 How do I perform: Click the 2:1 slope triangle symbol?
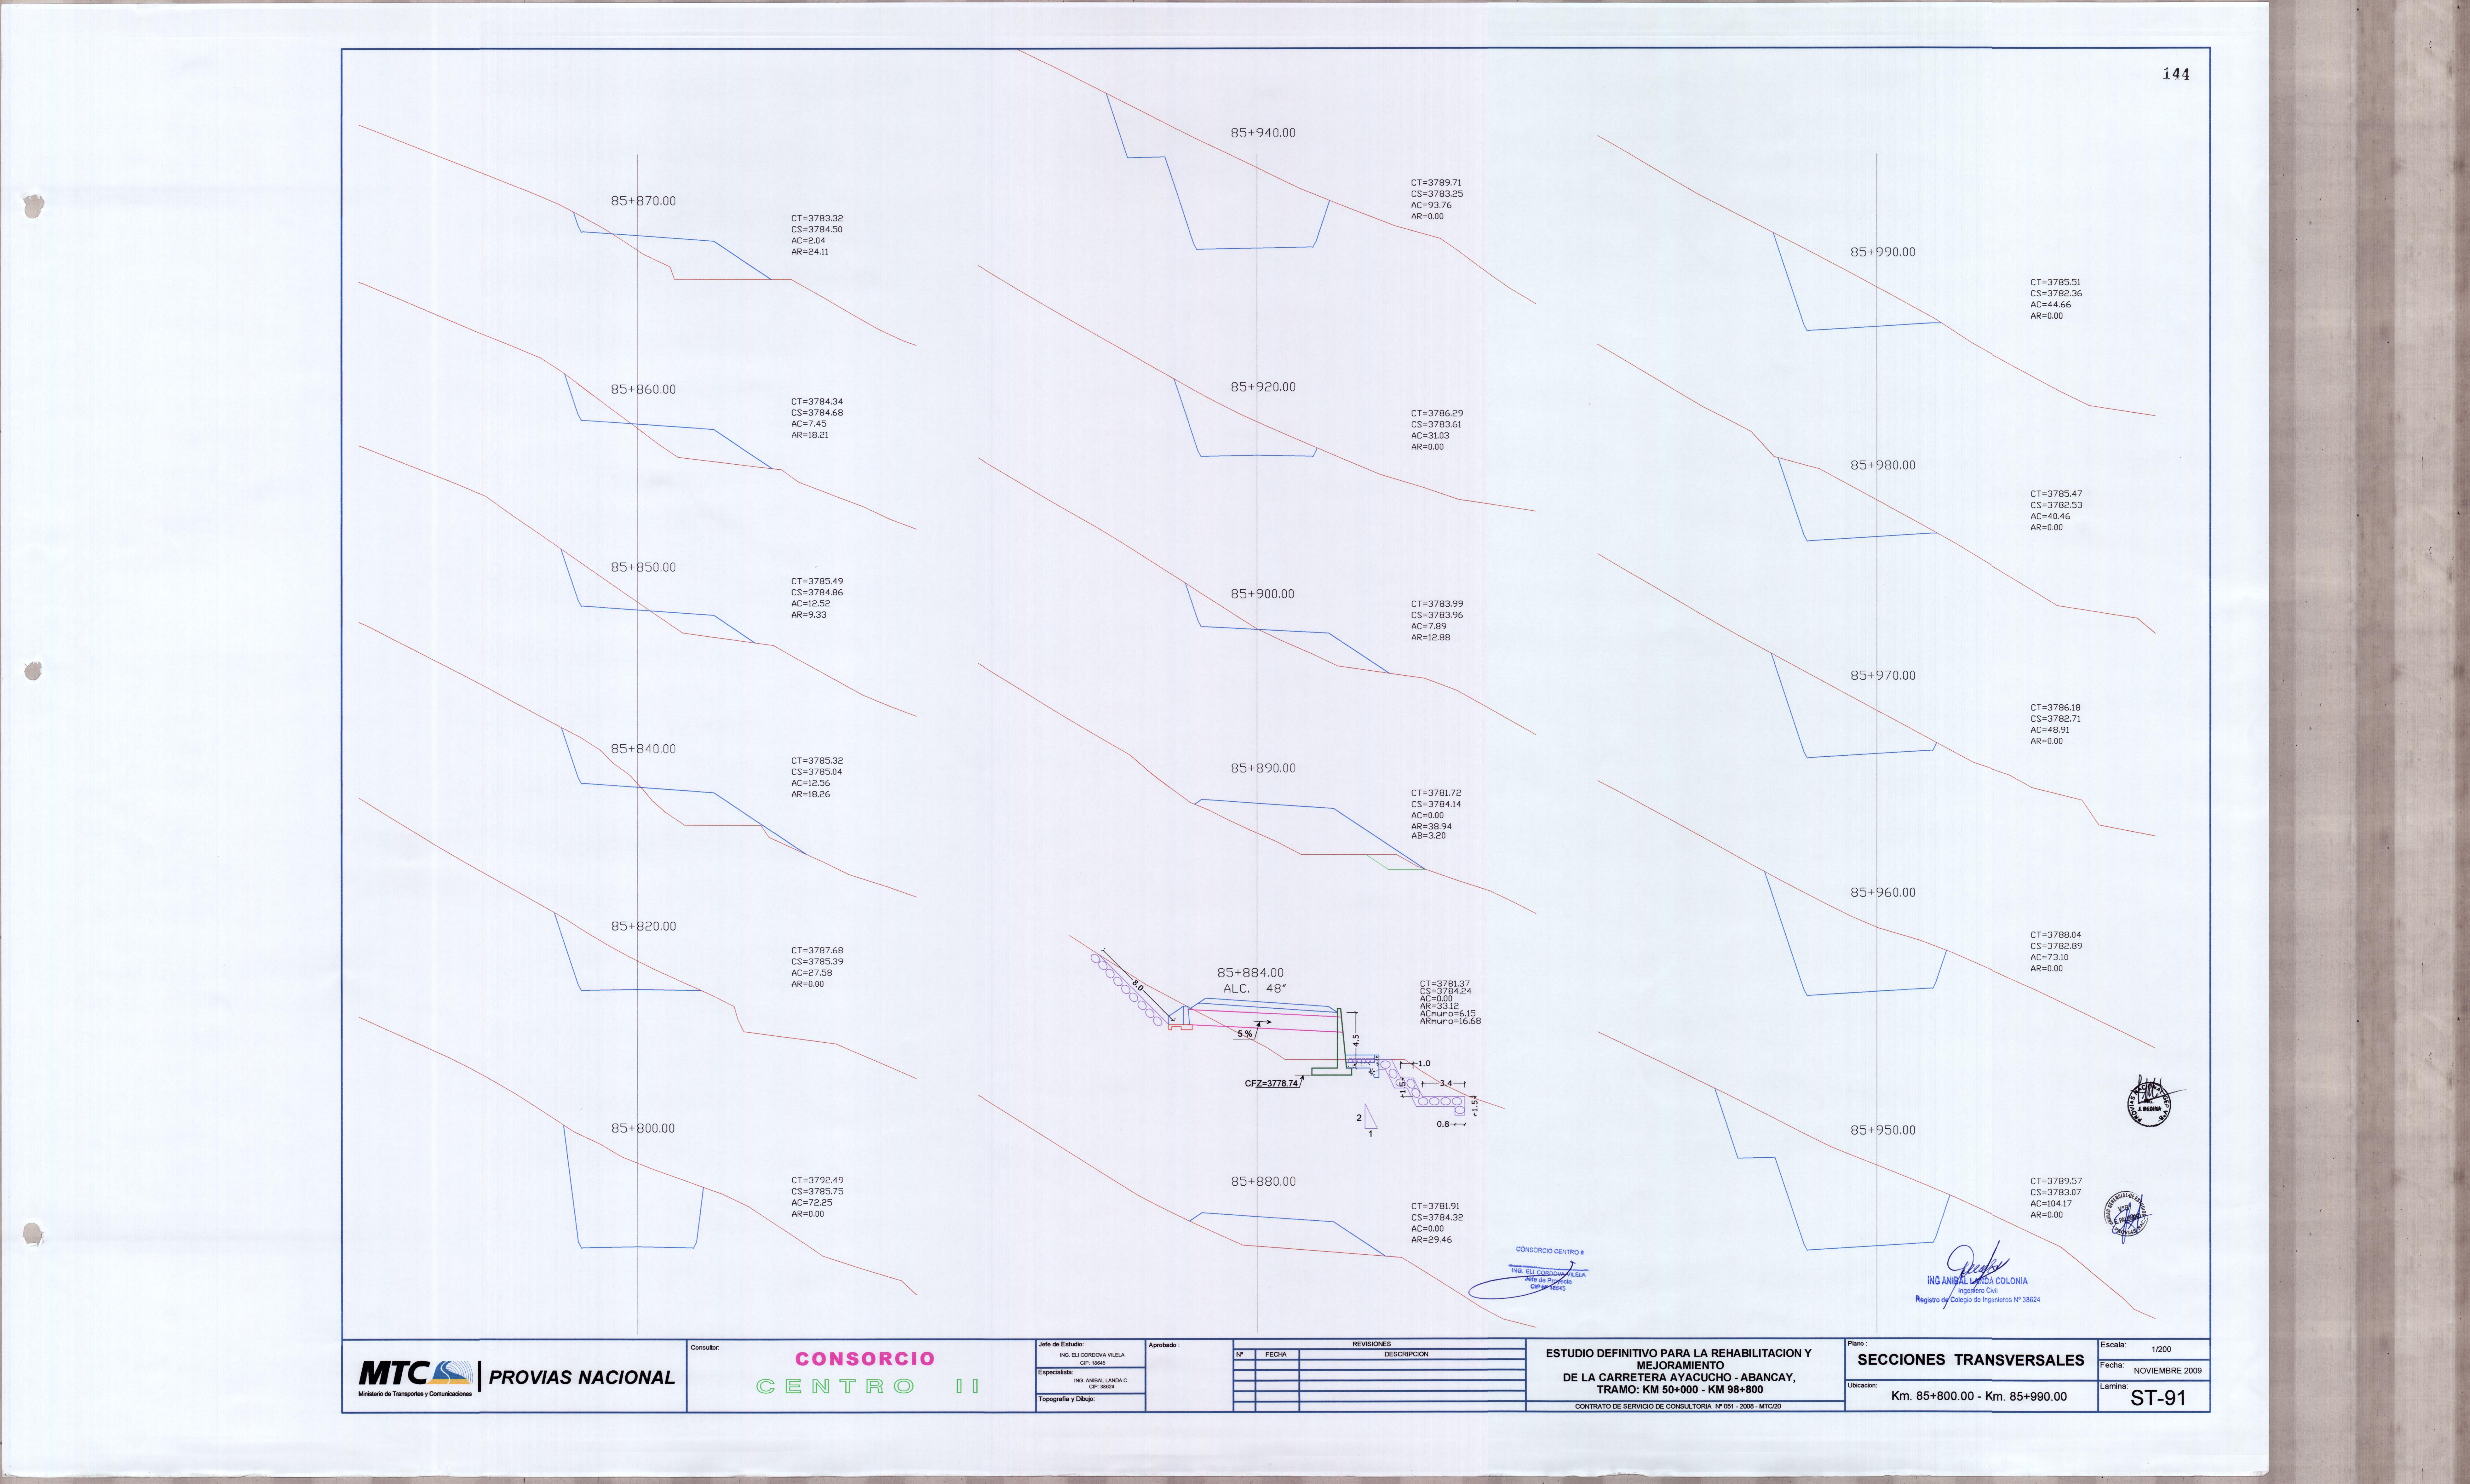click(x=1367, y=1120)
